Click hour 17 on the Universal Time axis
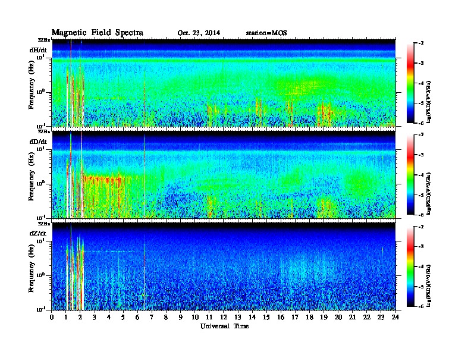The width and height of the screenshot is (471, 364). coord(295,317)
